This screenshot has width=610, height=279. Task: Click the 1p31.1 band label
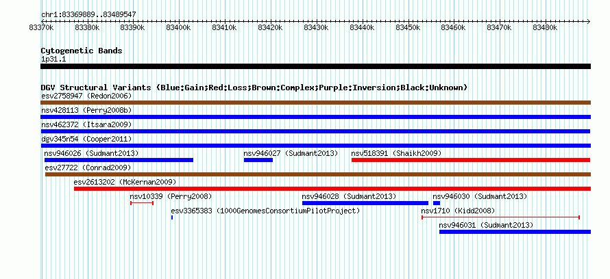pos(53,59)
